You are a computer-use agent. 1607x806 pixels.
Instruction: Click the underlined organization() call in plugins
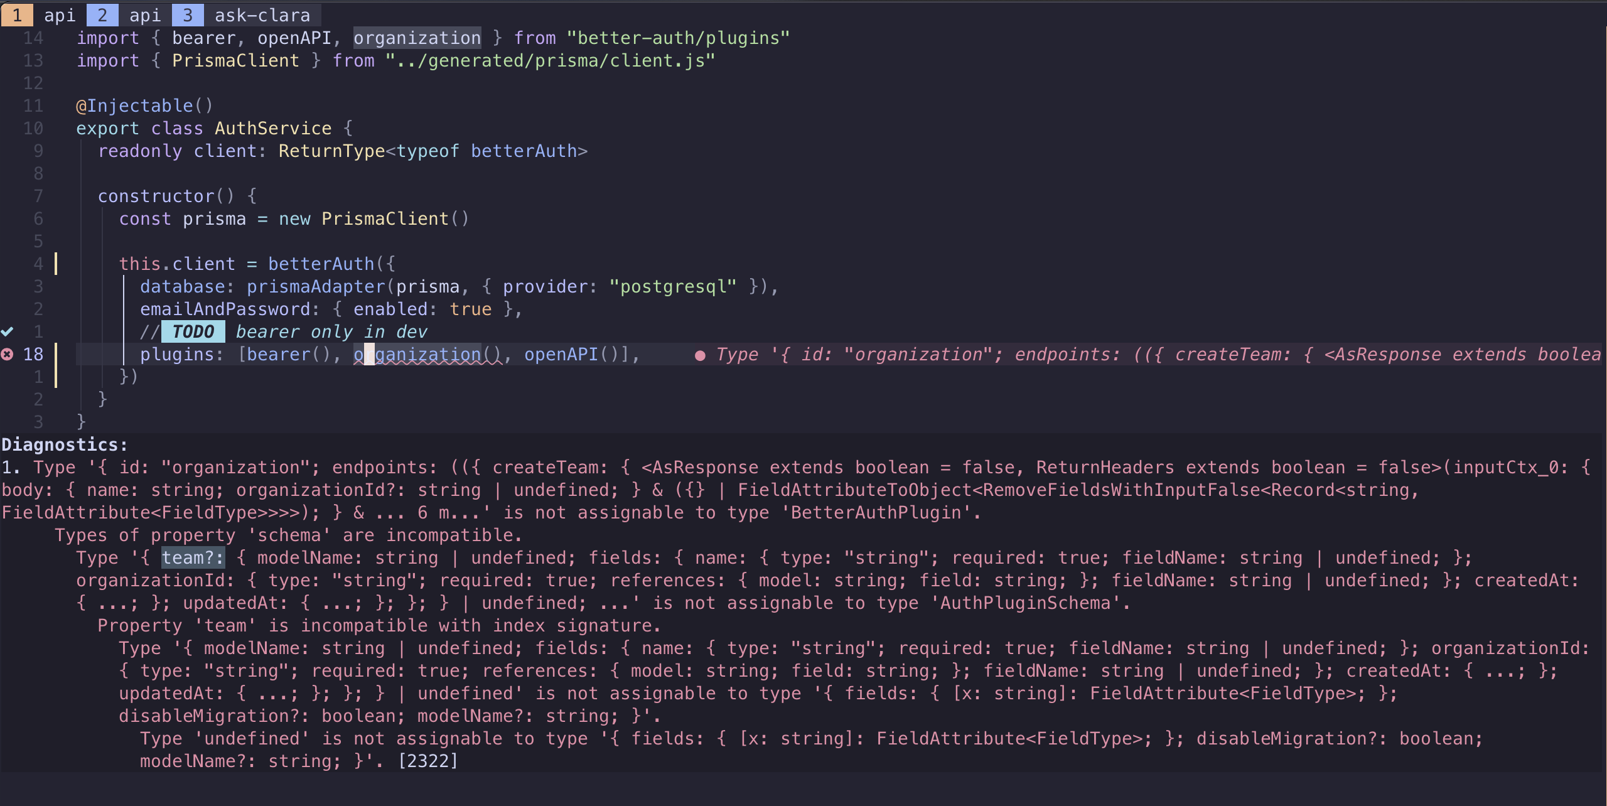[427, 355]
